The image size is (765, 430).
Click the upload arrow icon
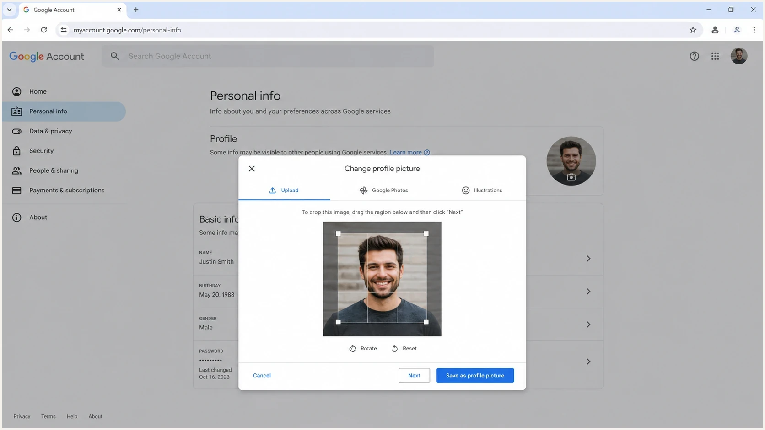point(272,191)
